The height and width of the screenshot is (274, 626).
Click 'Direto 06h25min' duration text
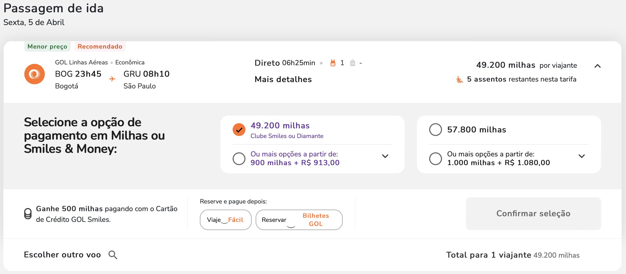(285, 63)
